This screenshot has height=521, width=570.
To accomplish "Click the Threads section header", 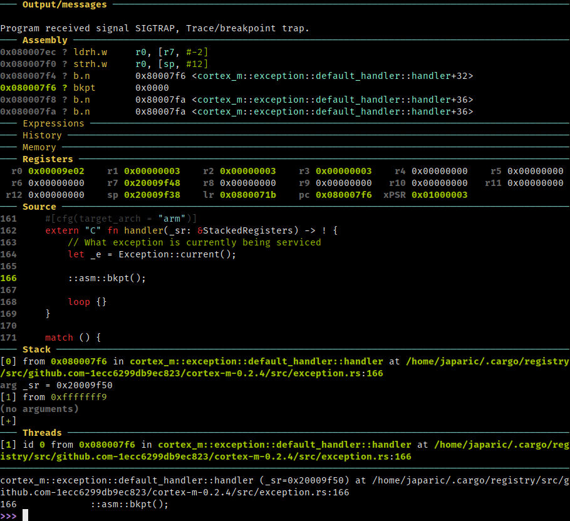I will pos(42,433).
